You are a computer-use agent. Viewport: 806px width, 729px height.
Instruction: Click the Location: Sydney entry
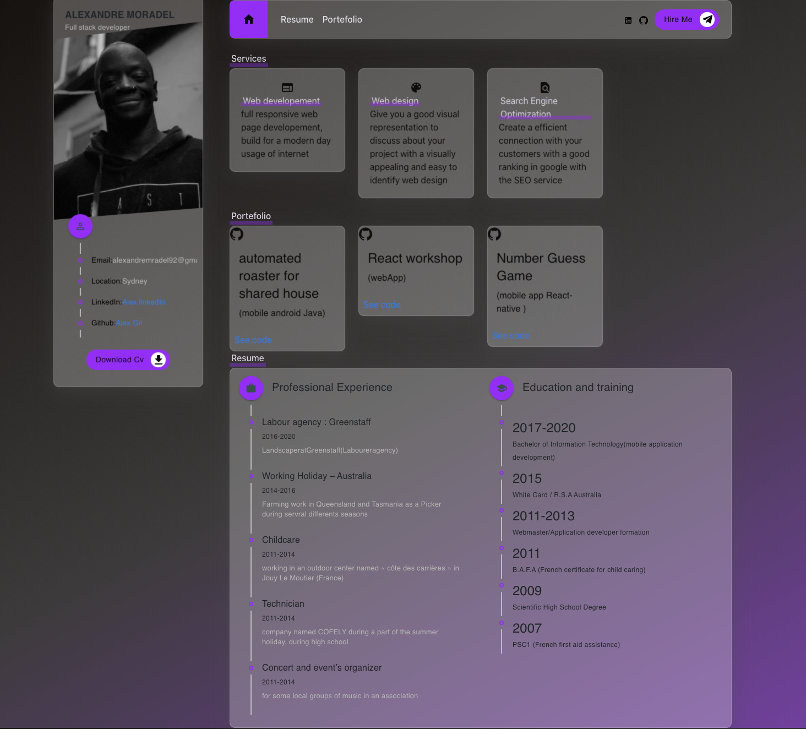point(119,281)
